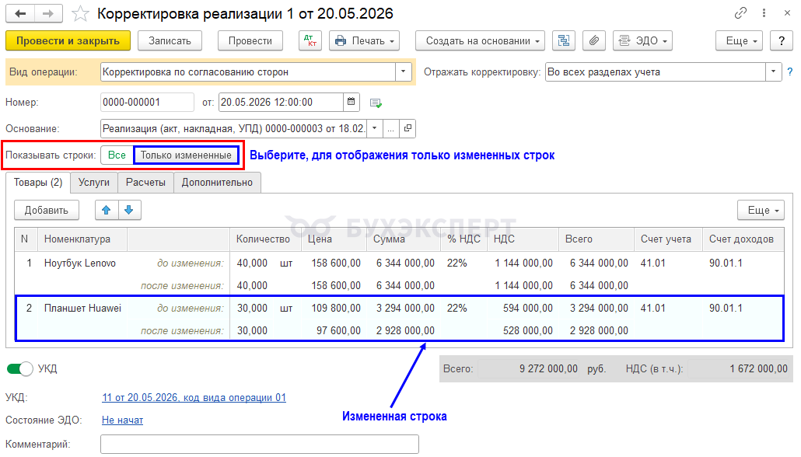Open the three-dot window menu

[764, 13]
